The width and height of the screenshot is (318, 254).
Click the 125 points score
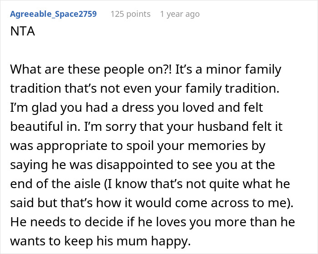click(130, 14)
